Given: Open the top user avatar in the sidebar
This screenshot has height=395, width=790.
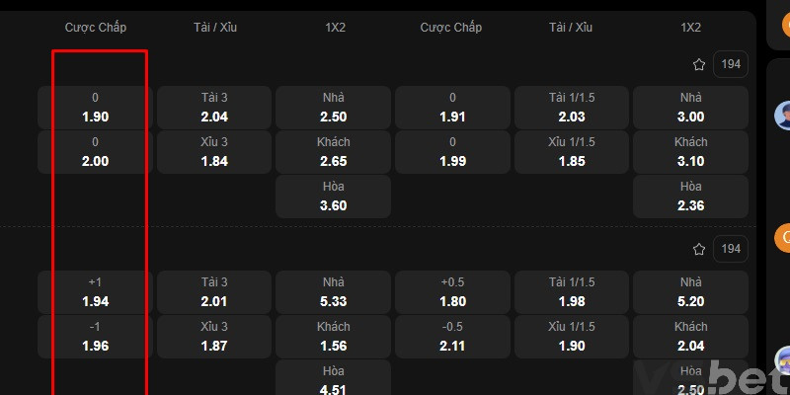Looking at the screenshot, I should pyautogui.click(x=784, y=116).
